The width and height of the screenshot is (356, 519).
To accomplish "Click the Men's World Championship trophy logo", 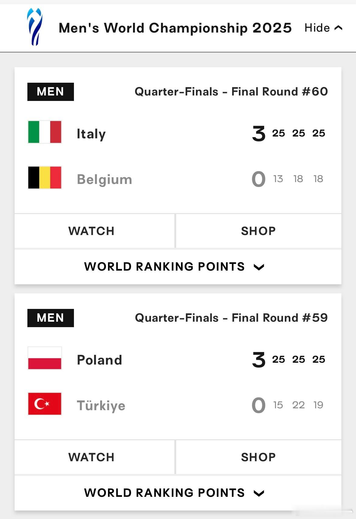I will [35, 27].
